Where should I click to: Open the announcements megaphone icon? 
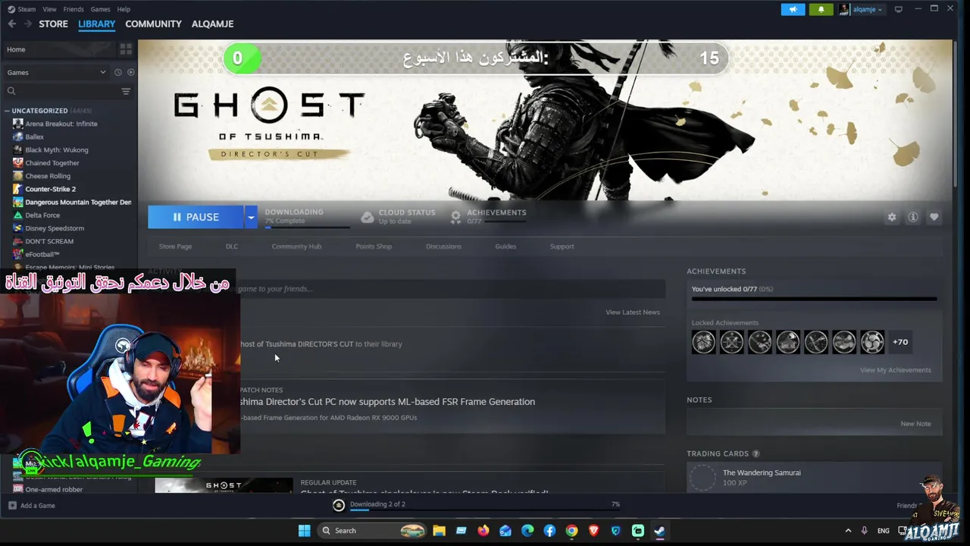pos(793,9)
